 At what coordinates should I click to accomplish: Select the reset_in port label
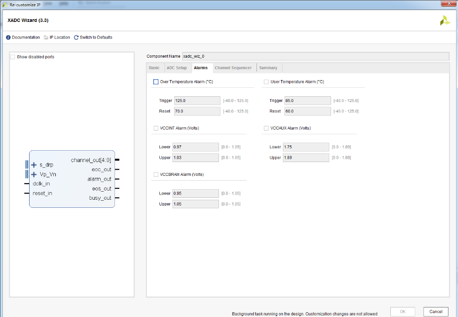42,193
